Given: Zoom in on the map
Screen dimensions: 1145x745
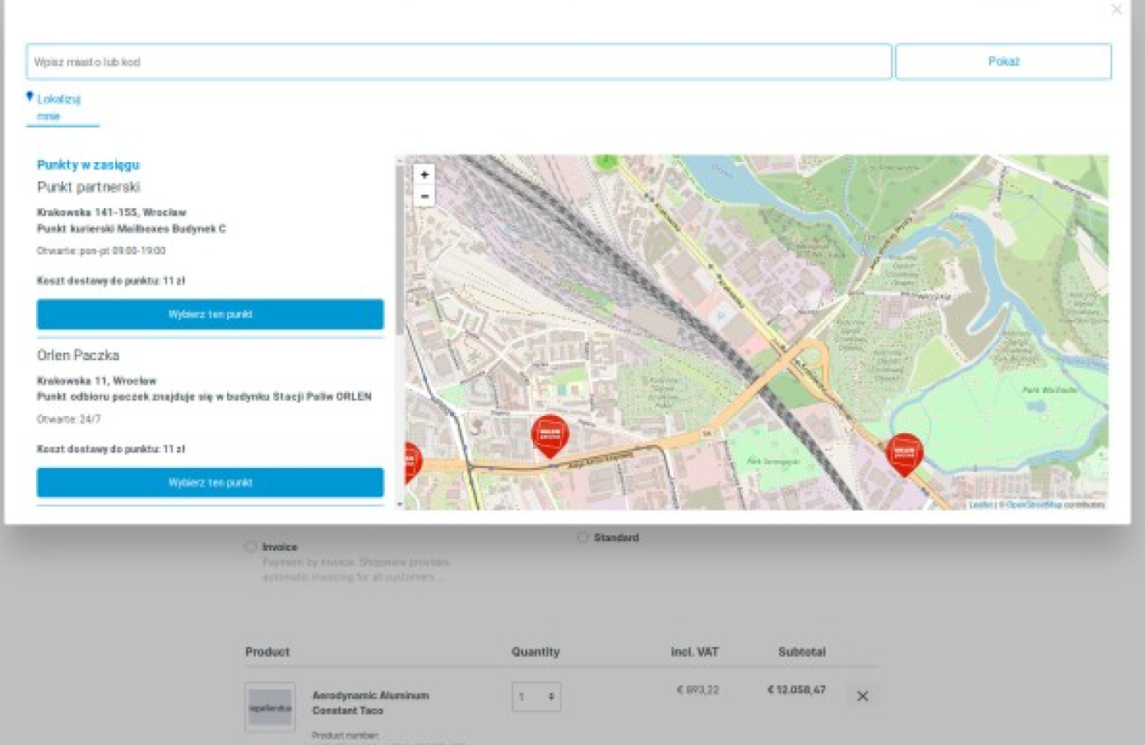Looking at the screenshot, I should tap(424, 174).
